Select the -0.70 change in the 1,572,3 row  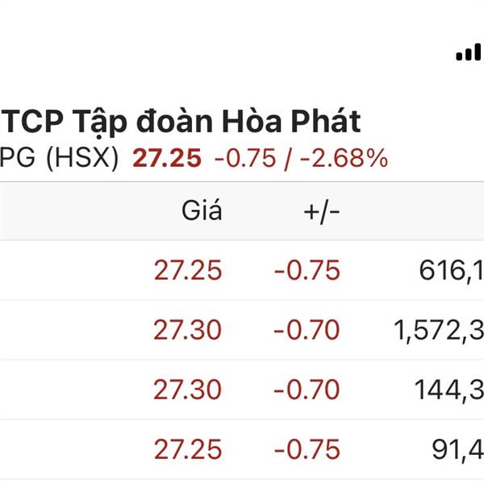pyautogui.click(x=307, y=330)
